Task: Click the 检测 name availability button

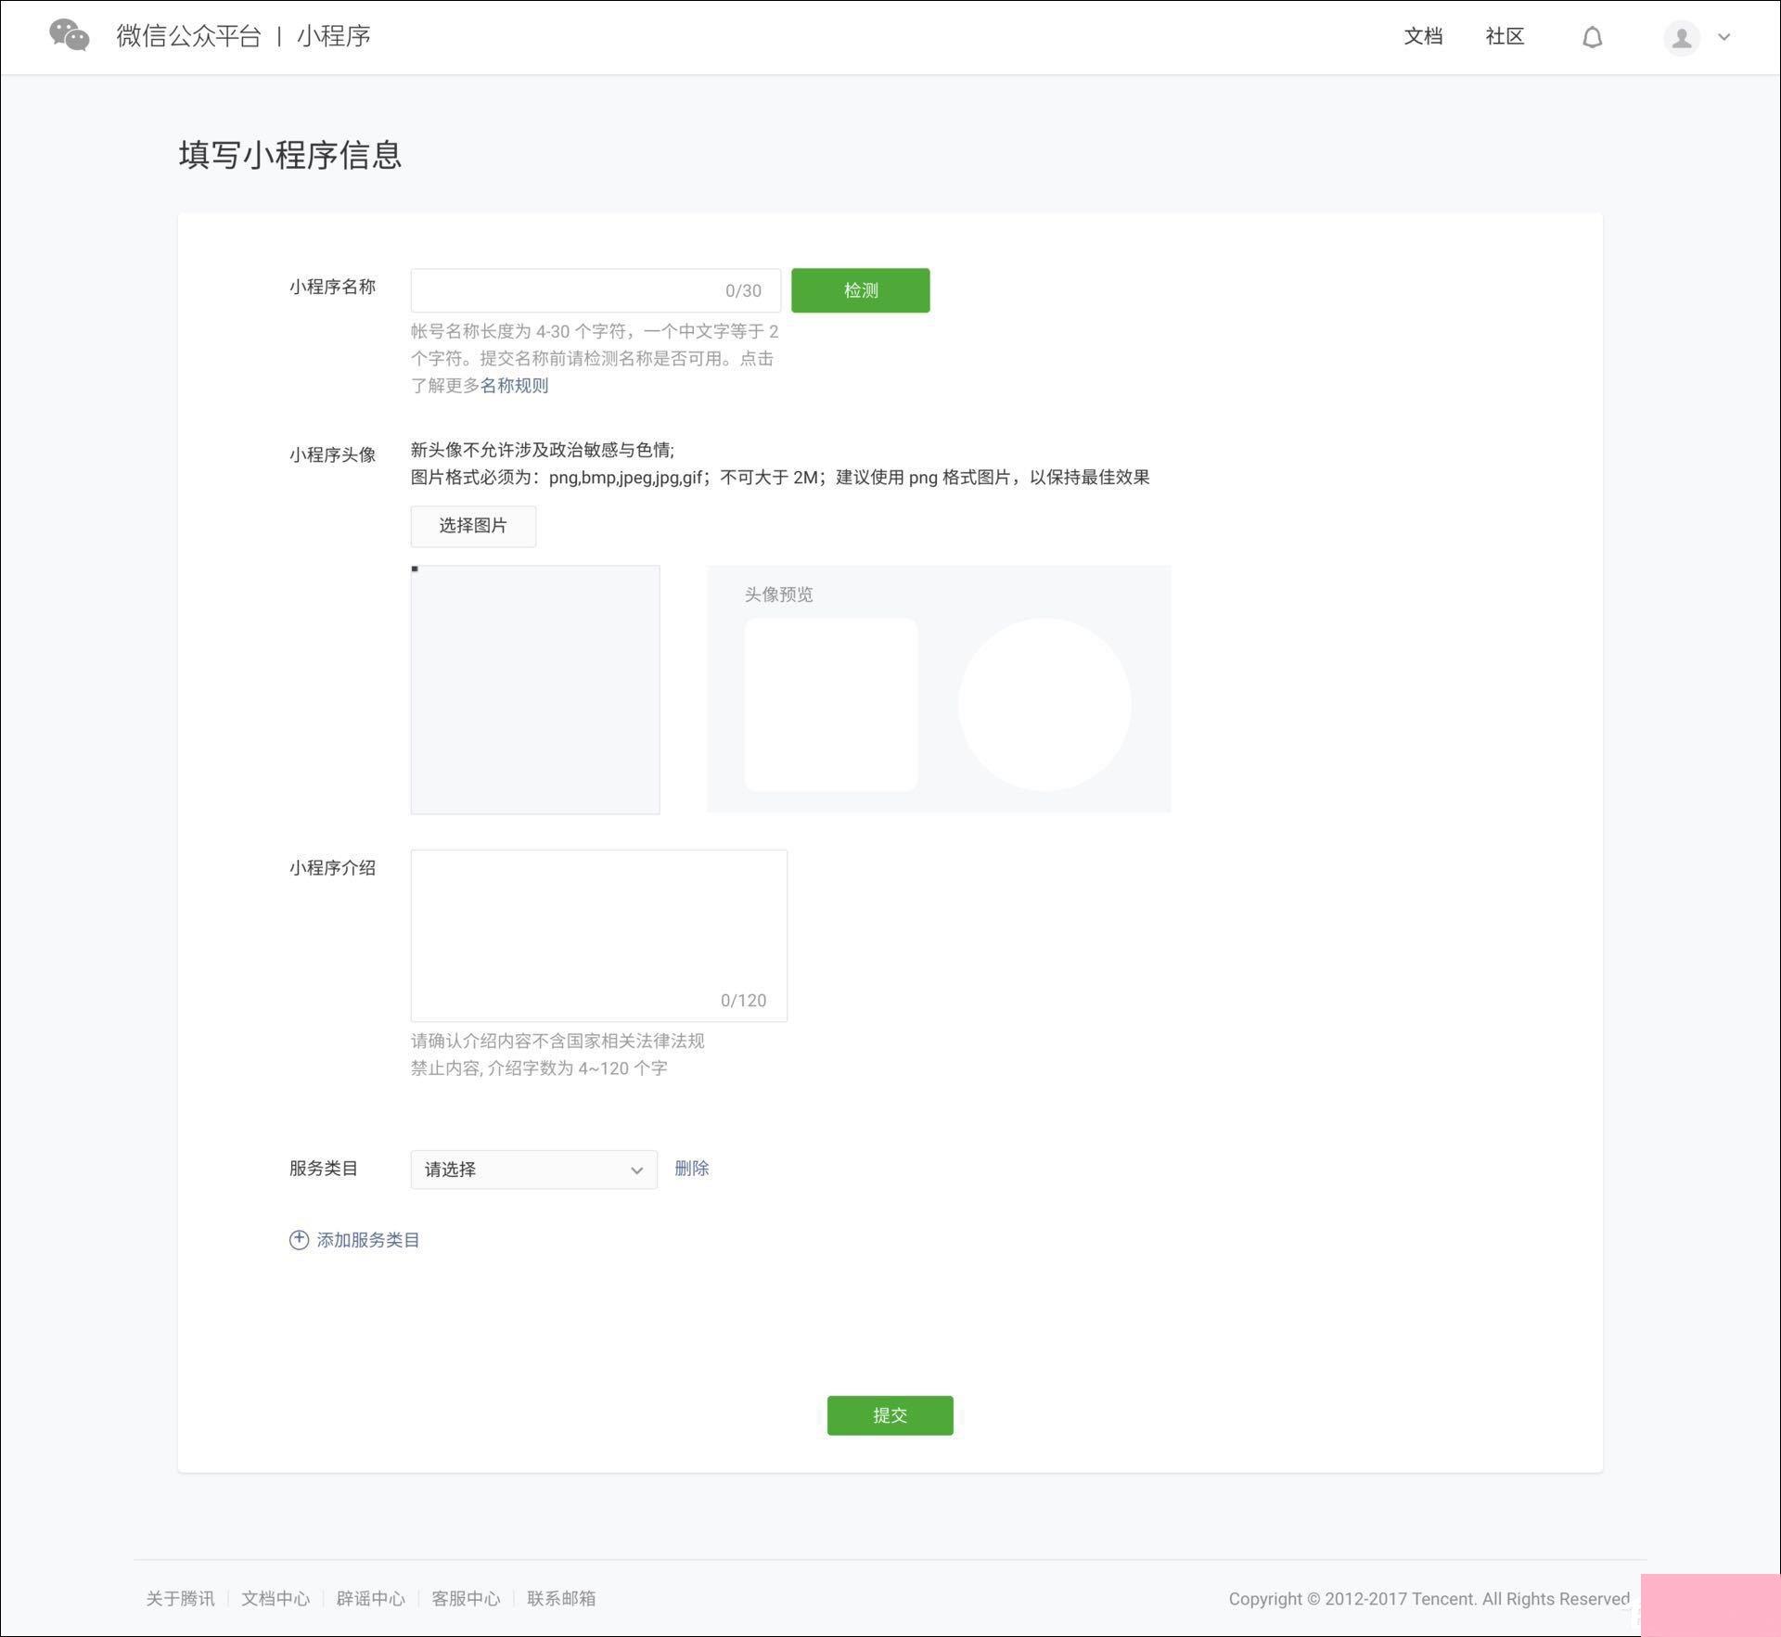Action: (861, 290)
